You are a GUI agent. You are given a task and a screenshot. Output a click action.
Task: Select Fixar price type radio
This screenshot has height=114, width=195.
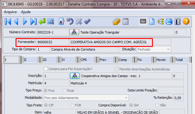coord(64,91)
